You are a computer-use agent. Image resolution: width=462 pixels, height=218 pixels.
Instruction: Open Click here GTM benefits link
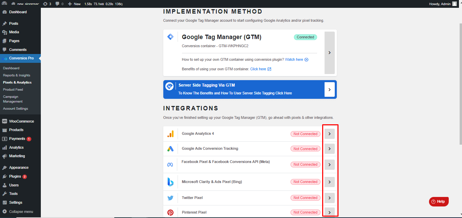click(261, 69)
